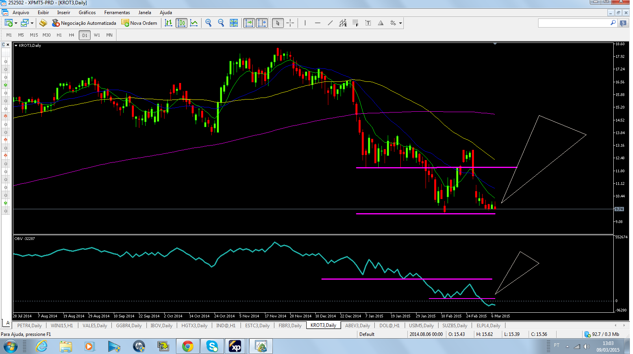Select the crosshair tool
Screen dimensions: 633x354
290,23
